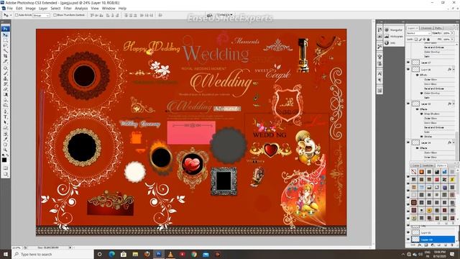Select the Crop tool

point(5,56)
